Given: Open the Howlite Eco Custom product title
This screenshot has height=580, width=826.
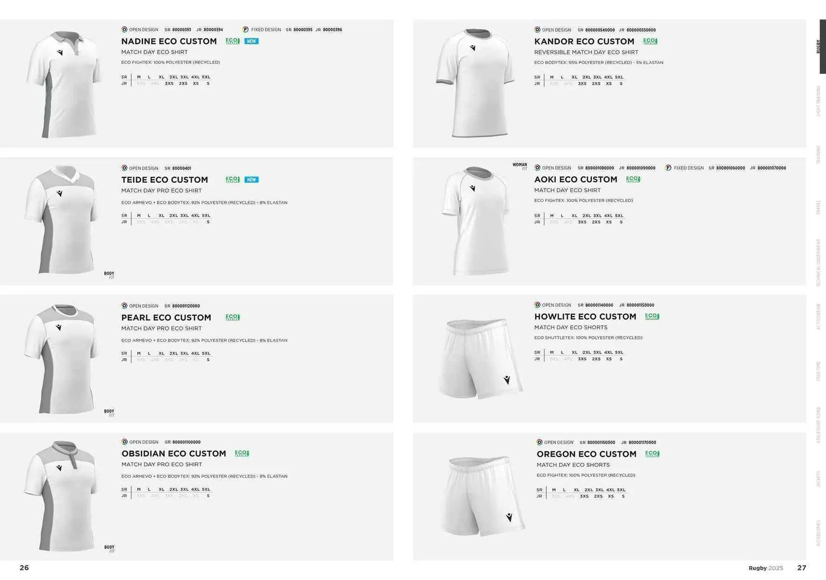Looking at the screenshot, I should 585,317.
